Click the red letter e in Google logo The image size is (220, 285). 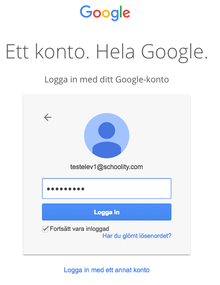tap(126, 13)
